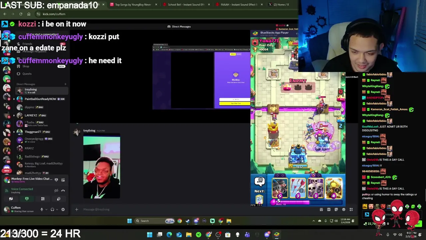
Task: Play the Skeleton Army card
Action: coord(316,188)
